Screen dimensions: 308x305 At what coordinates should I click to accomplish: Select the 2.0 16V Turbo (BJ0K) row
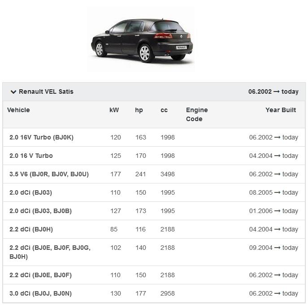click(x=41, y=137)
